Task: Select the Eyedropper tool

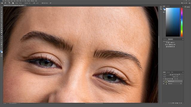Action: [x=1, y=19]
